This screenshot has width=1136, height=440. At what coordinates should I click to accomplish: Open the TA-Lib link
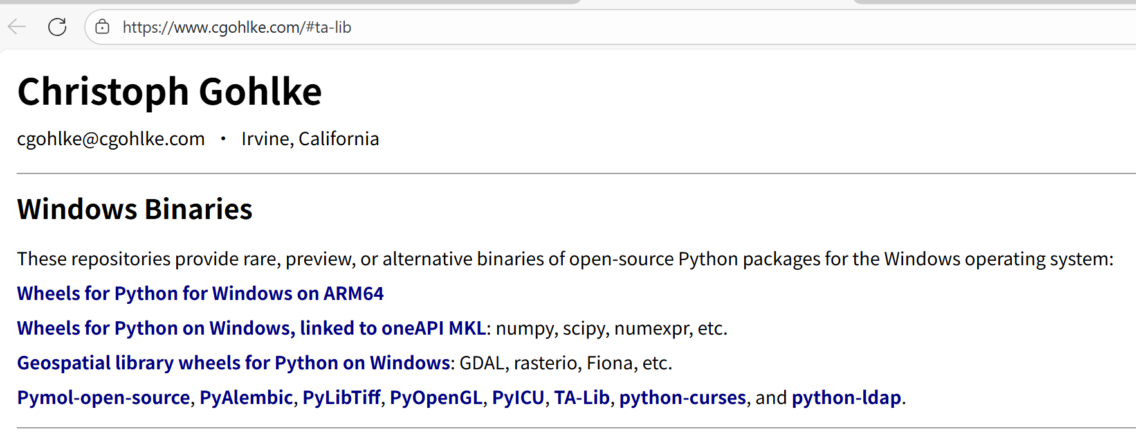tap(582, 398)
